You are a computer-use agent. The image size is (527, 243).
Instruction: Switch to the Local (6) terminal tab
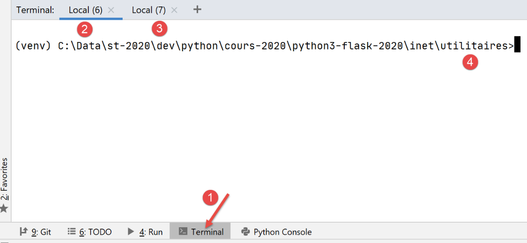pyautogui.click(x=85, y=10)
